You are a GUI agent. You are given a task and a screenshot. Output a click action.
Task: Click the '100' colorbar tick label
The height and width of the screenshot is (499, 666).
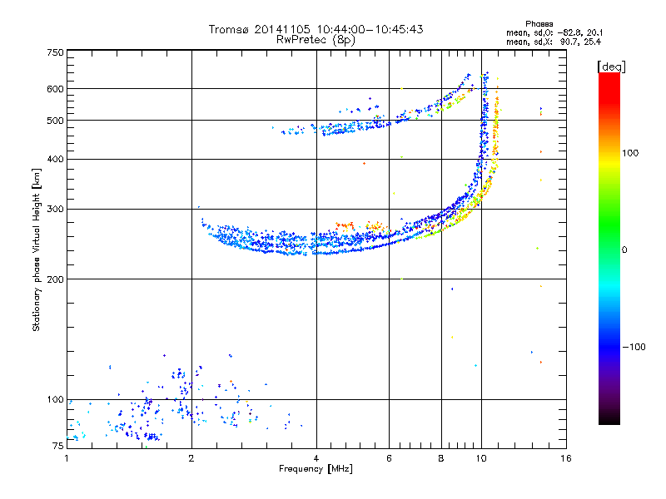tap(630, 153)
